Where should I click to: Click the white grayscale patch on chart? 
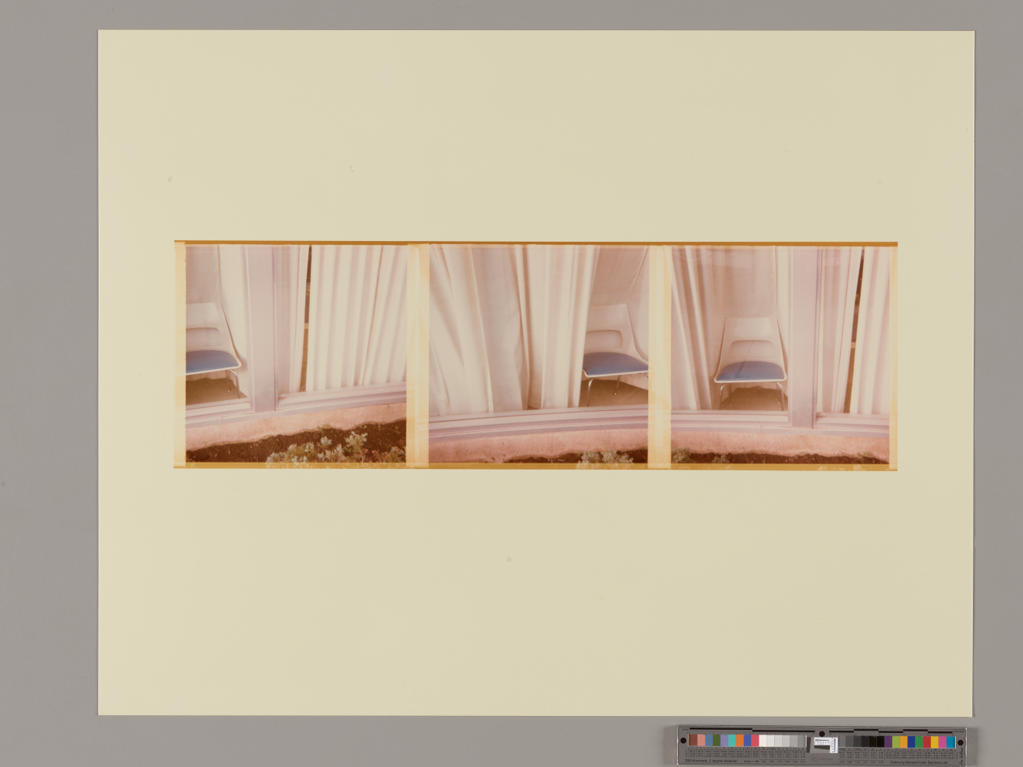tap(763, 740)
